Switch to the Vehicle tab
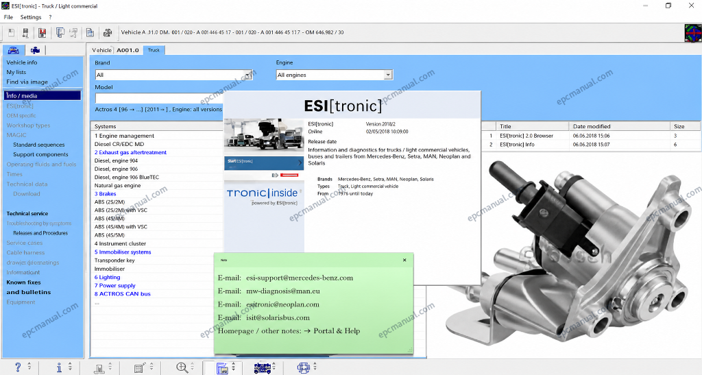This screenshot has height=375, width=702. click(x=101, y=50)
